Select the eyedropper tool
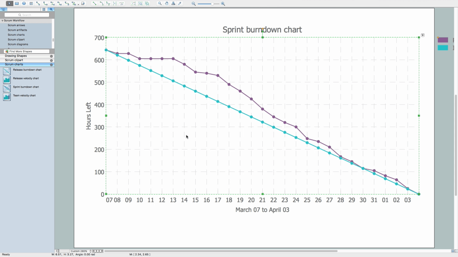This screenshot has height=257, width=458. coord(180,3)
